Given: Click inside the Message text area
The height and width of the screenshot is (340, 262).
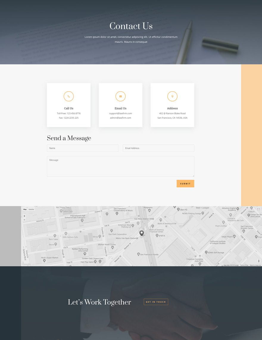Looking at the screenshot, I should pyautogui.click(x=120, y=166).
